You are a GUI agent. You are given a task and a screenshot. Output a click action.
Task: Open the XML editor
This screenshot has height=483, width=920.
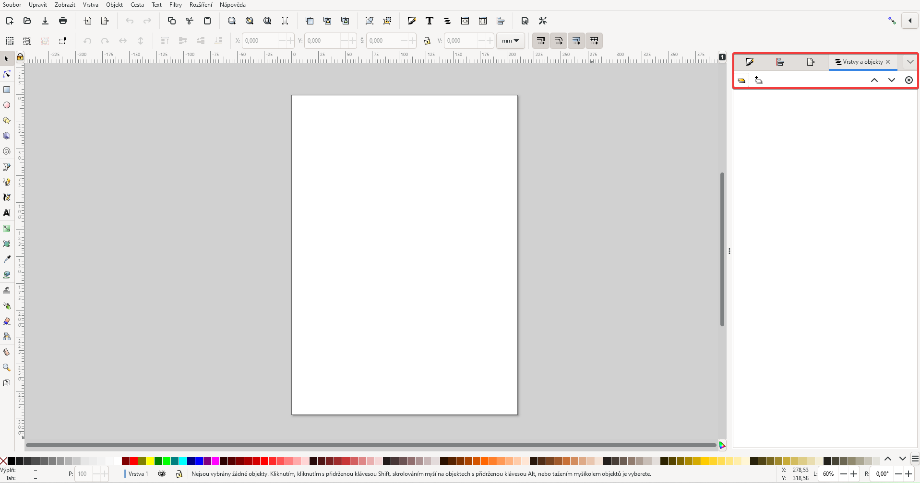[465, 21]
